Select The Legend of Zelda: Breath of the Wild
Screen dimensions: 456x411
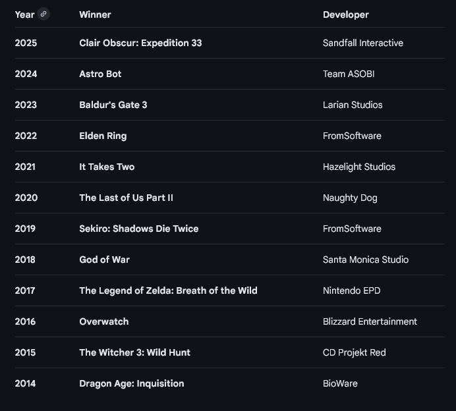point(168,290)
